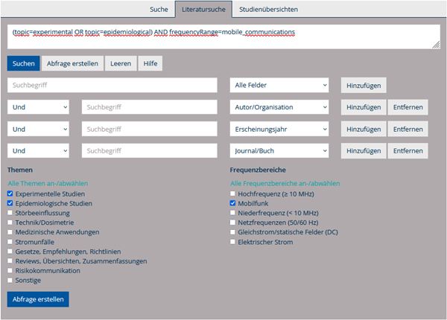Open the Studienübersichten tab
Image resolution: width=447 pixels, height=320 pixels.
[x=266, y=9]
